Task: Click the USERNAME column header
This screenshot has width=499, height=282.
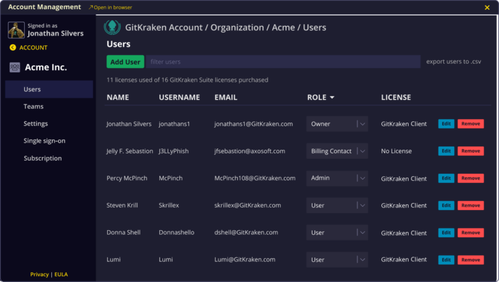Action: tap(179, 97)
